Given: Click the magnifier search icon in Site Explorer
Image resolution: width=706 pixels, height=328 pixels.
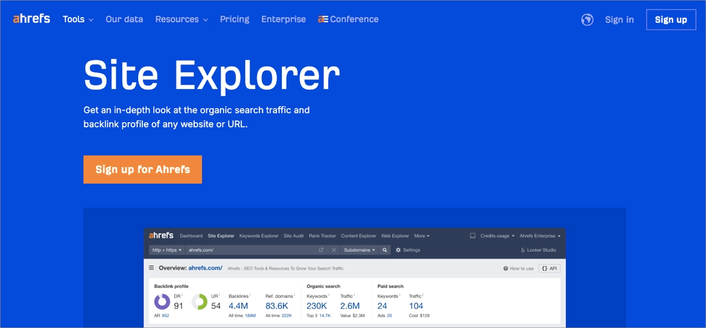Looking at the screenshot, I should (x=385, y=250).
